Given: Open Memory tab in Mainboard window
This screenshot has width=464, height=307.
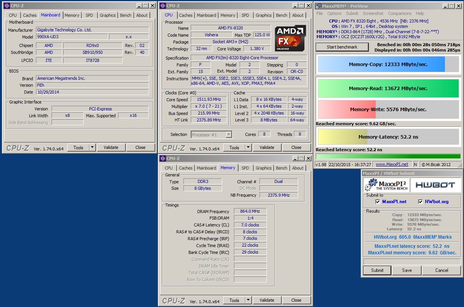Looking at the screenshot, I should pos(72,15).
